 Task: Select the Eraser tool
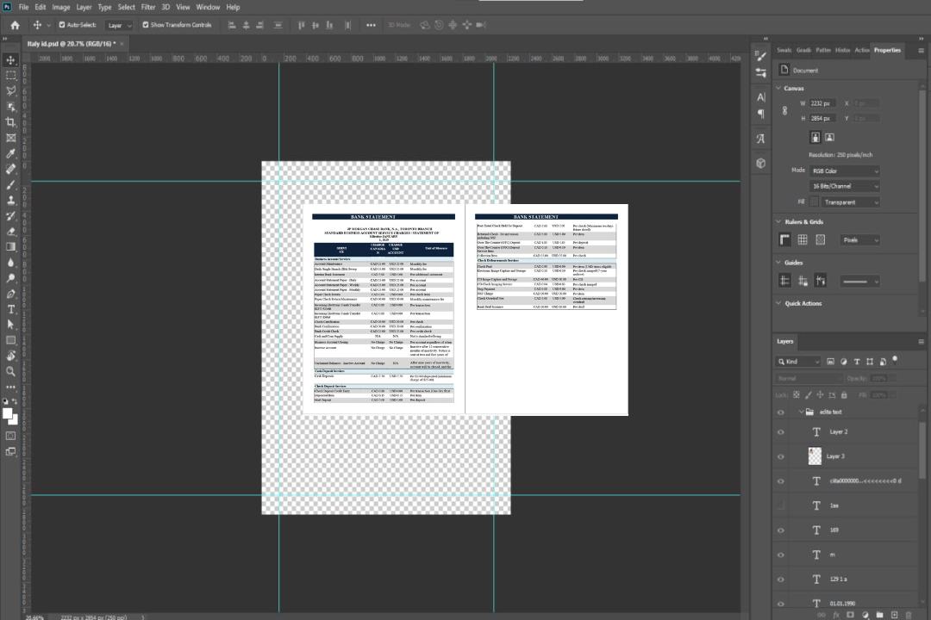pos(10,232)
